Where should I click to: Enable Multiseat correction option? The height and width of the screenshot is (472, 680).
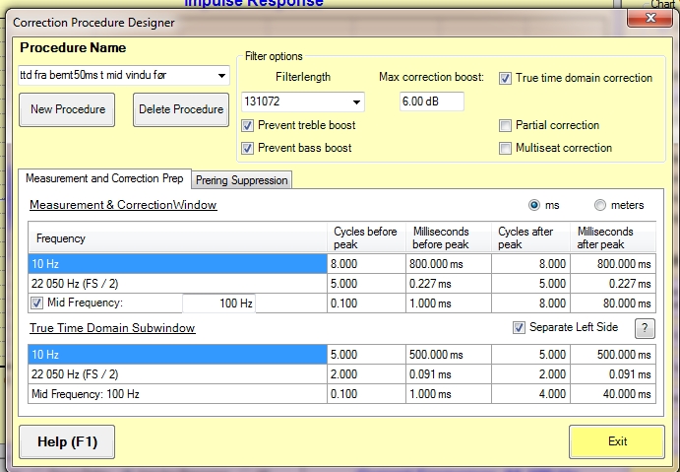coord(506,148)
